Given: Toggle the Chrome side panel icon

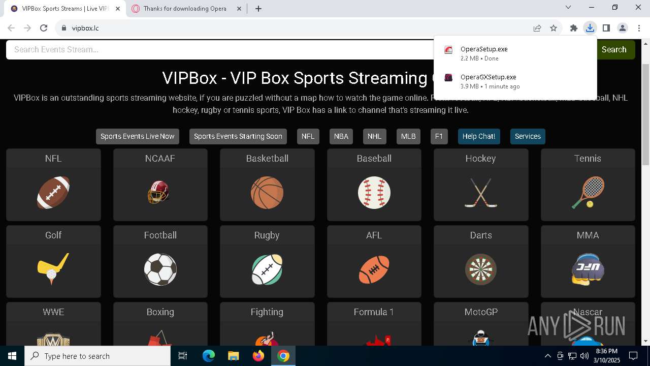Looking at the screenshot, I should (x=606, y=28).
